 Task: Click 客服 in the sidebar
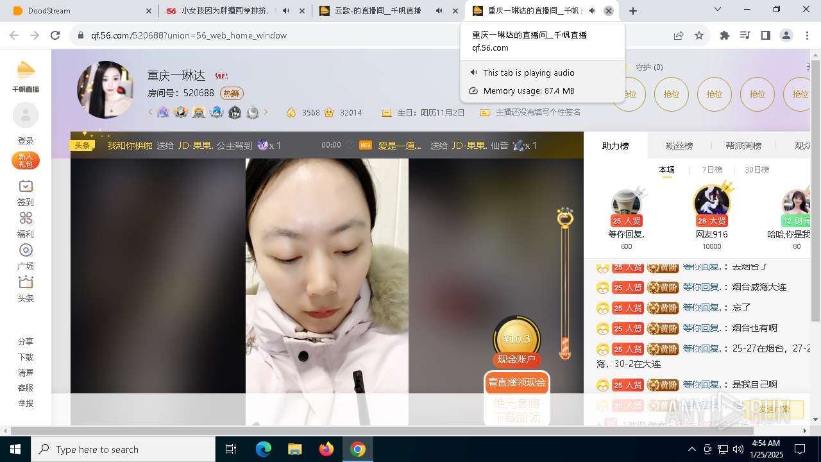coord(26,388)
